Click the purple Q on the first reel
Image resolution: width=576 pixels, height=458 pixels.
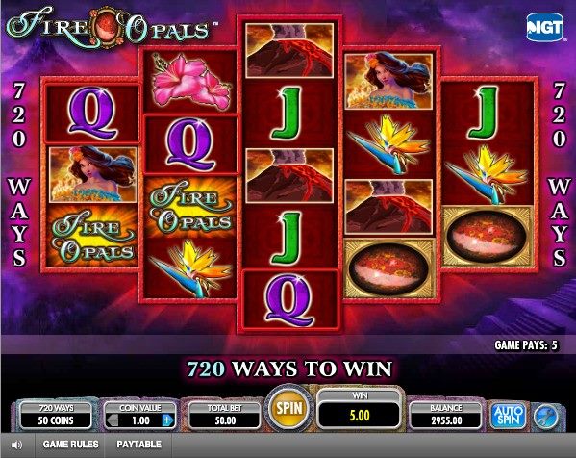click(92, 114)
